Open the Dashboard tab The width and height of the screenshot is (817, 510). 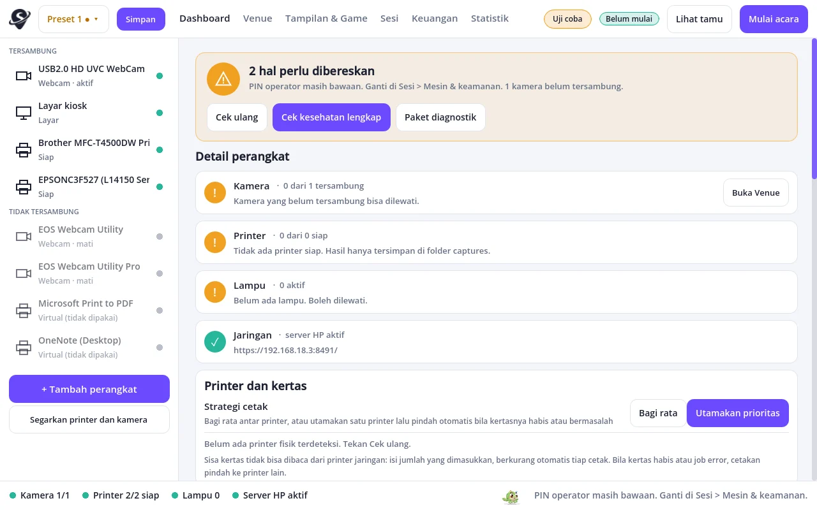click(x=204, y=18)
